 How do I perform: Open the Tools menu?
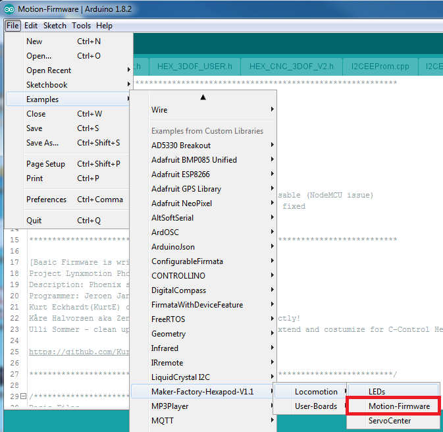coord(81,26)
